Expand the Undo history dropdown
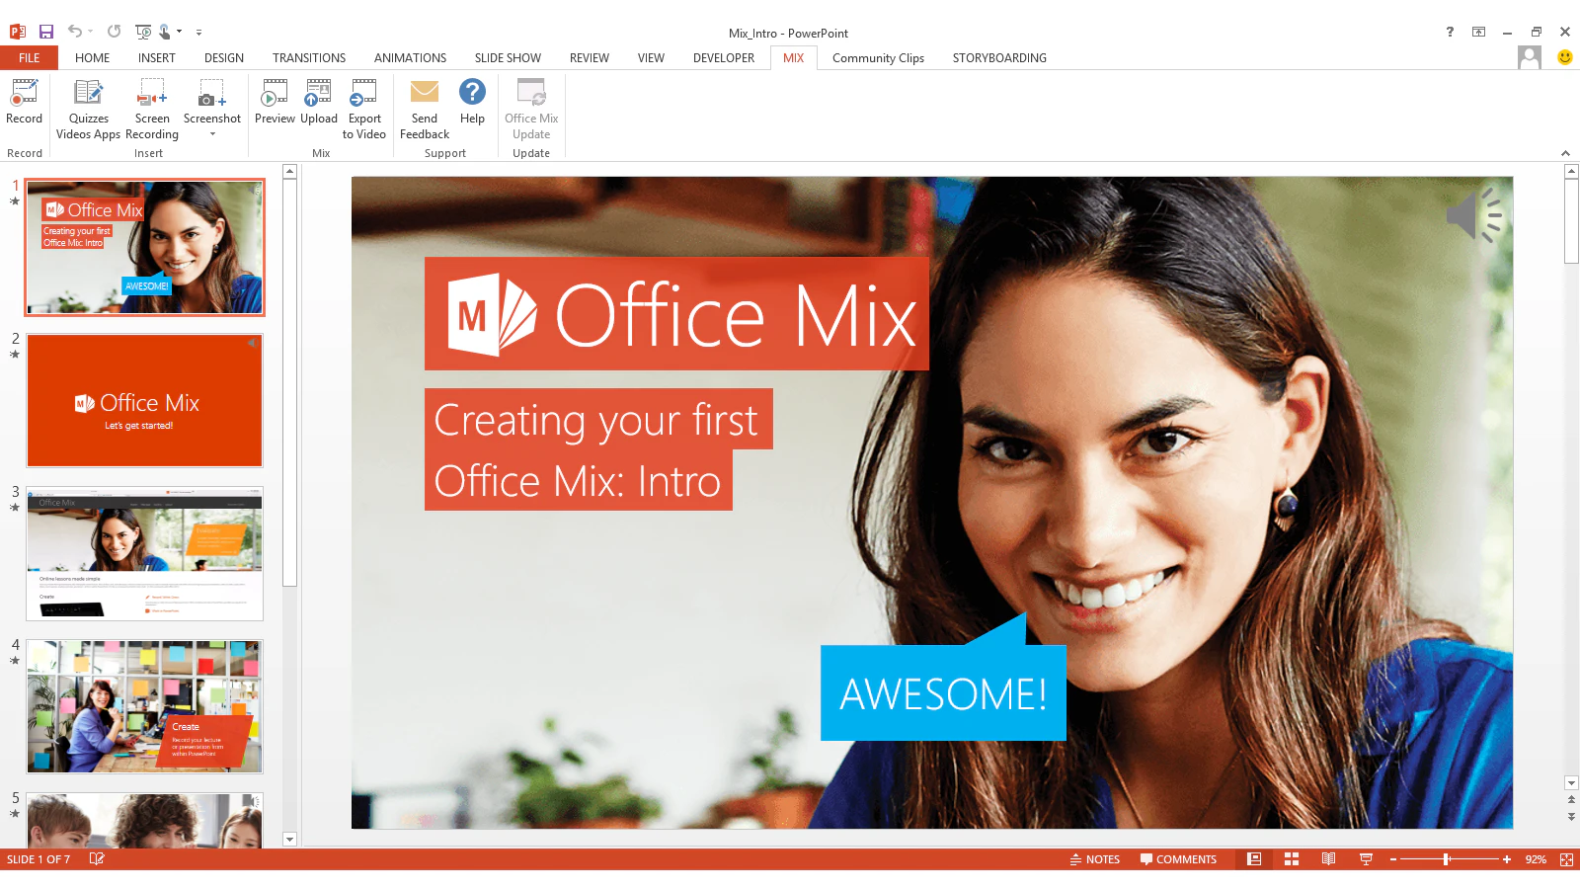Image resolution: width=1580 pixels, height=889 pixels. click(91, 31)
